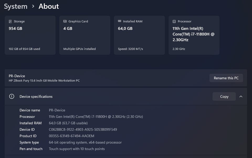
Task: Click the Processor chip icon
Action: pyautogui.click(x=174, y=21)
